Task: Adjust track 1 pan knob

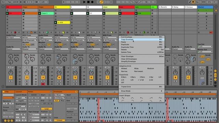Action: coord(11,72)
